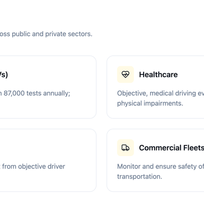The image size is (204, 199).
Task: Click the 'Objective, medical driving' description line
Action: (x=160, y=94)
